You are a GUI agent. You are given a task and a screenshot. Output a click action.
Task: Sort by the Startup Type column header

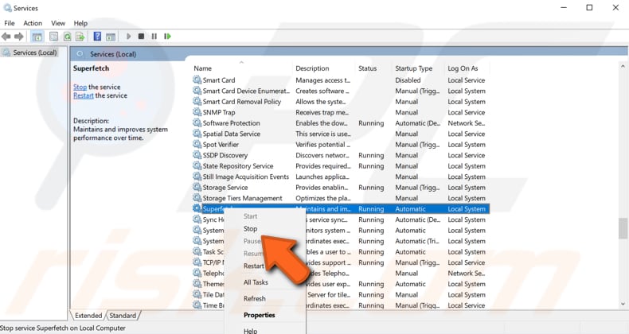414,68
